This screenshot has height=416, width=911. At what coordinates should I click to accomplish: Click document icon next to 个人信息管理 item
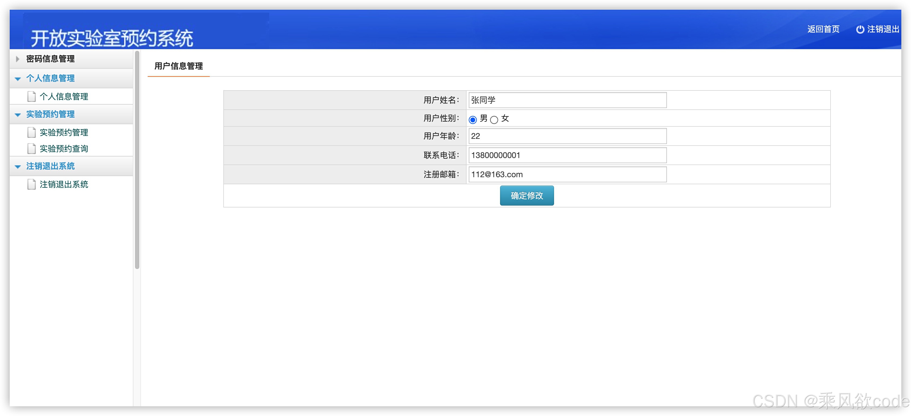(x=32, y=96)
